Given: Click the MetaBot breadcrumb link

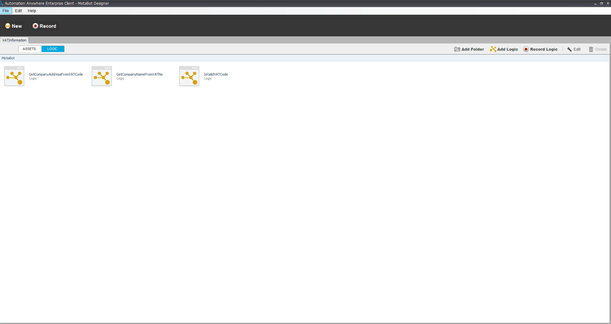Looking at the screenshot, I should click(8, 58).
